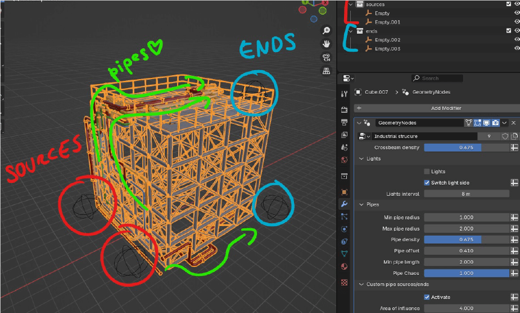Toggle modifier render camera icon
The image size is (520, 313).
[495, 123]
